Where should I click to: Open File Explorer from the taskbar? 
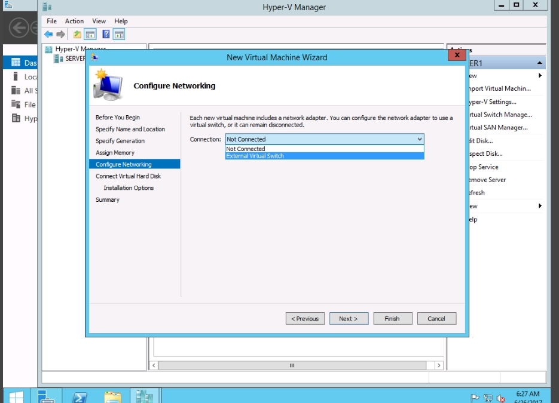pos(112,397)
